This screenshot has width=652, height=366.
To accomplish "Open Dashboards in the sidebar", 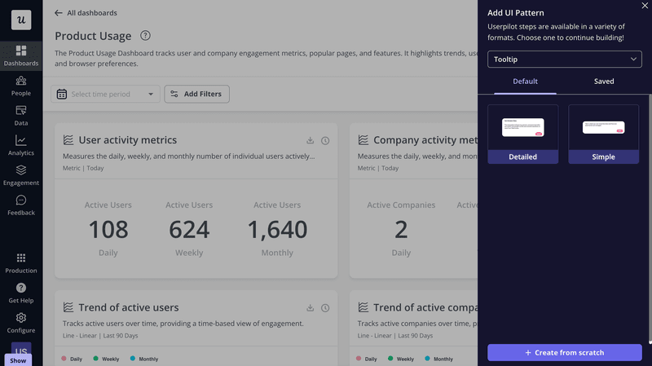I will tap(21, 55).
